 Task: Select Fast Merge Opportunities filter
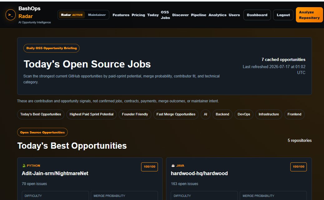(x=176, y=114)
